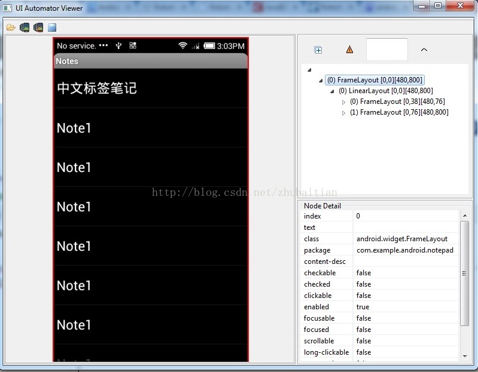Click the 'content-desc' row label in Node Detail
The height and width of the screenshot is (372, 478).
coord(325,262)
